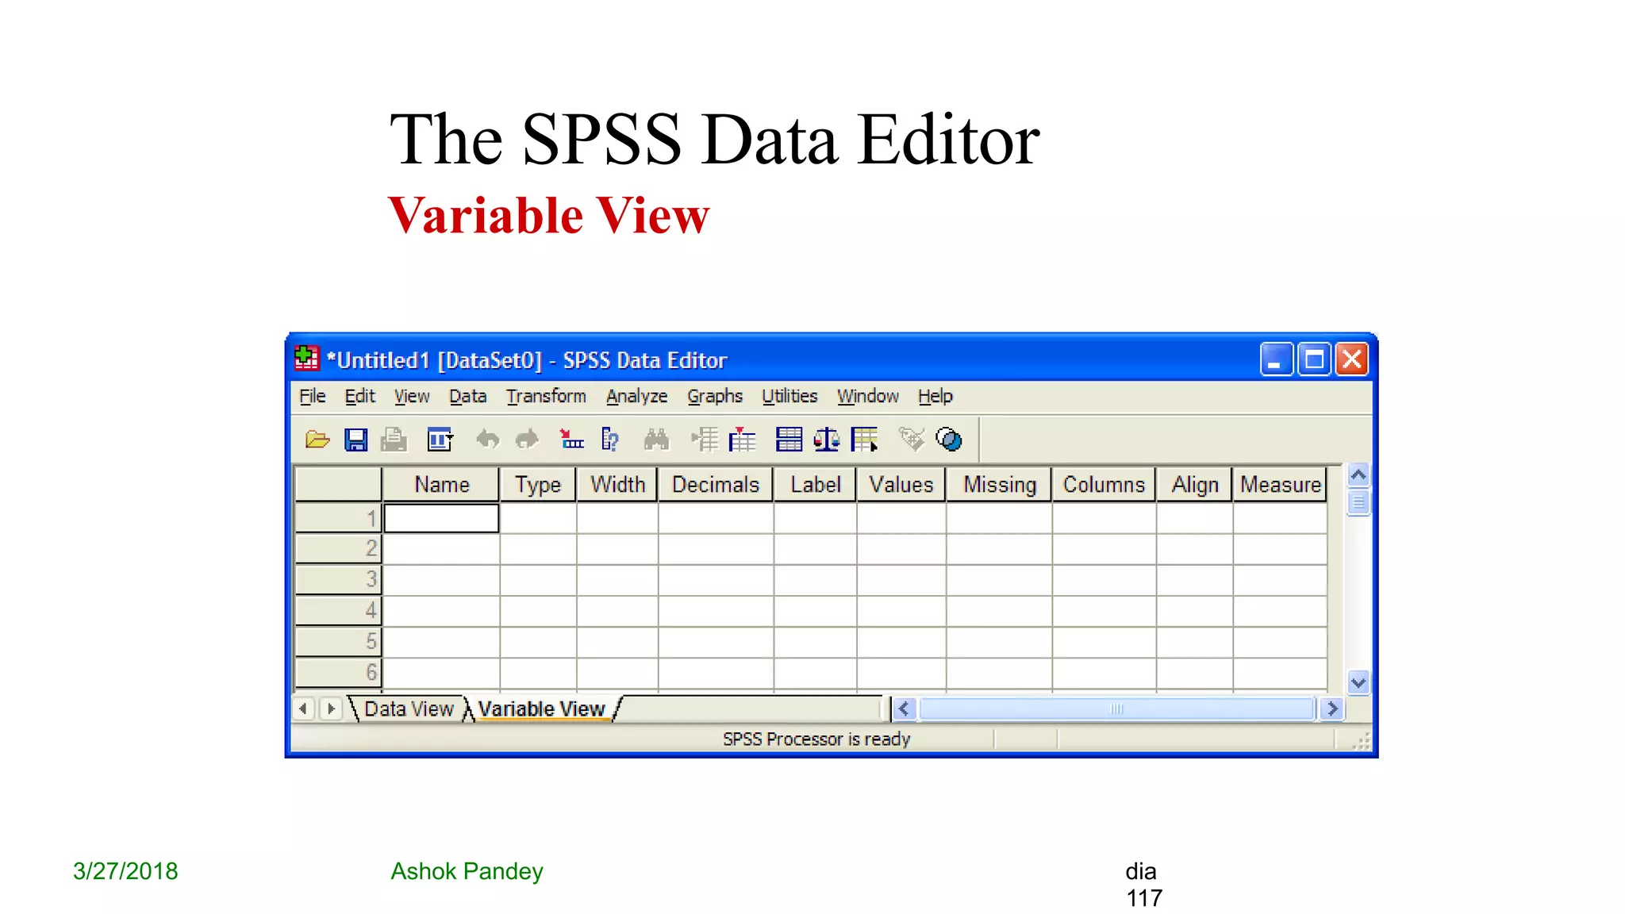Open the Dialog Recall icon
This screenshot has width=1625, height=914.
point(440,440)
